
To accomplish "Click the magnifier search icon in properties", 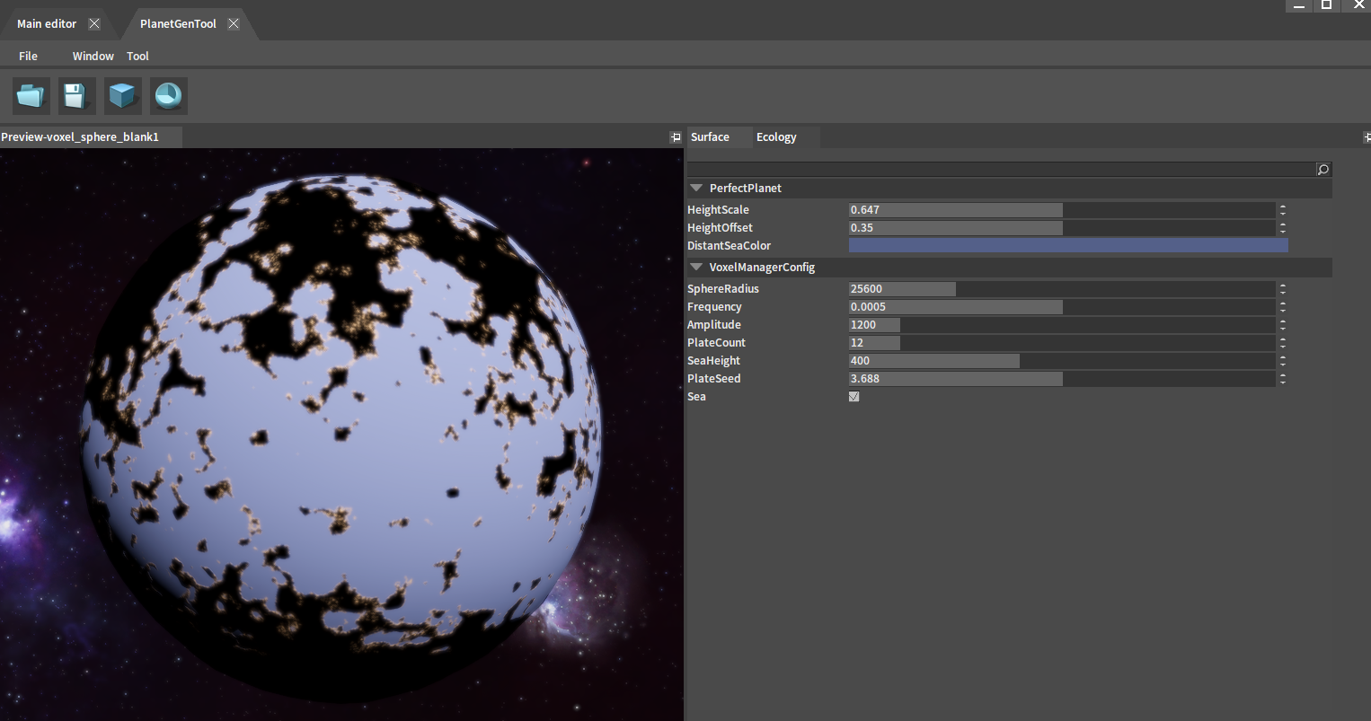I will (1322, 170).
